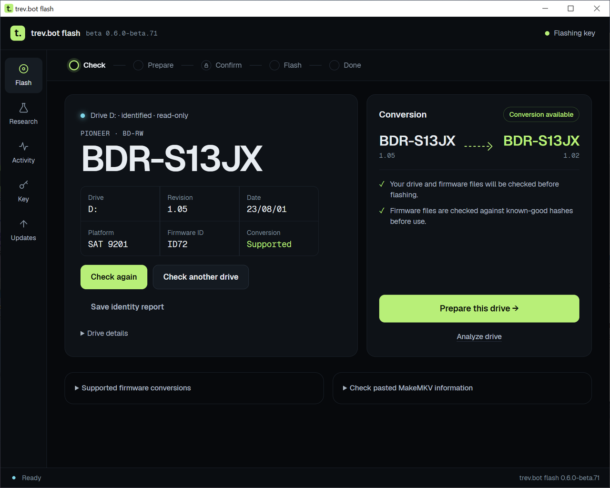Viewport: 610px width, 488px height.
Task: Click the green target BDR-S13JX model name
Action: click(541, 141)
